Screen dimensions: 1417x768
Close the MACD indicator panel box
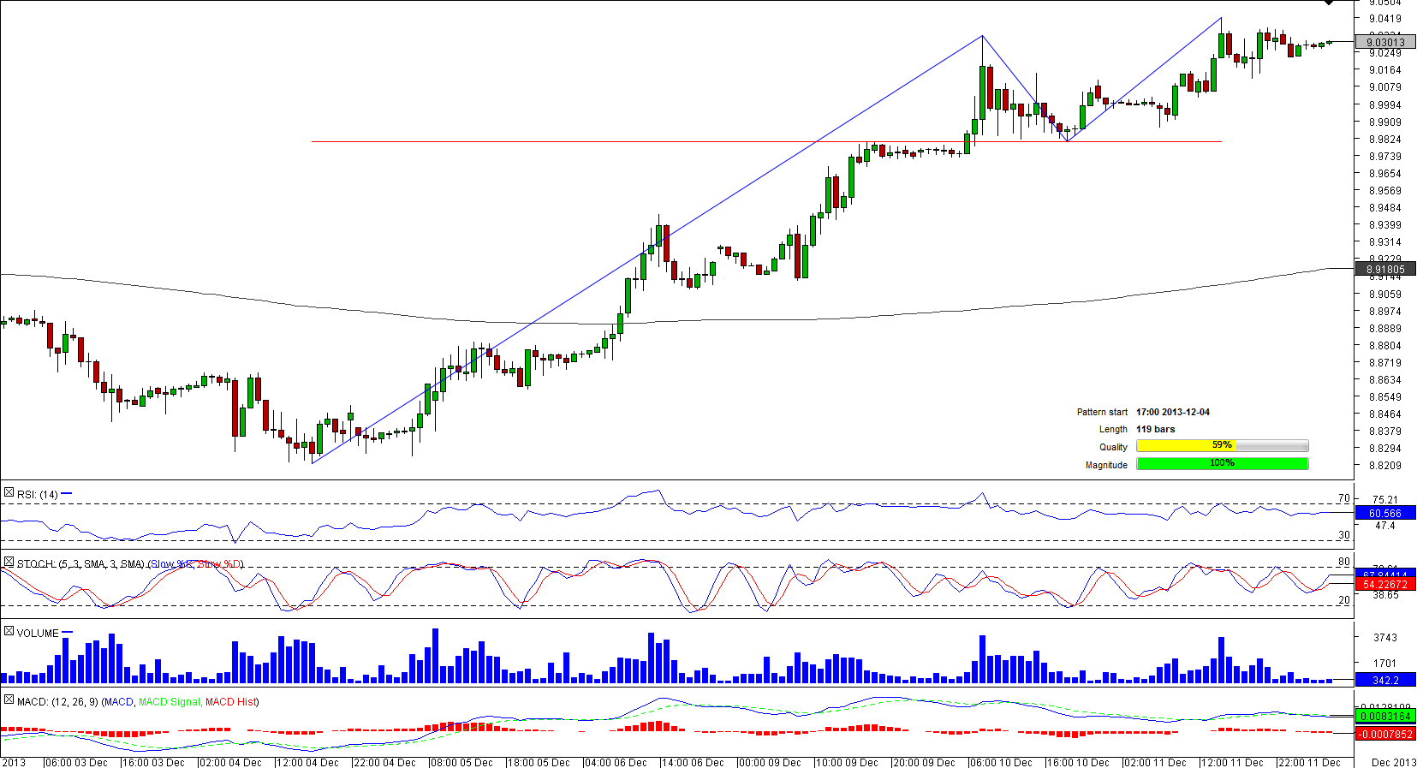(x=9, y=700)
